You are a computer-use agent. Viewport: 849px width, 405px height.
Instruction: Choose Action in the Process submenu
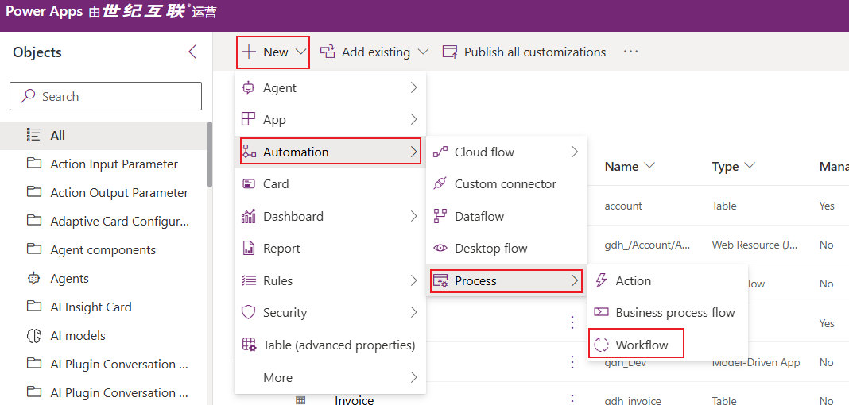[x=666, y=280]
